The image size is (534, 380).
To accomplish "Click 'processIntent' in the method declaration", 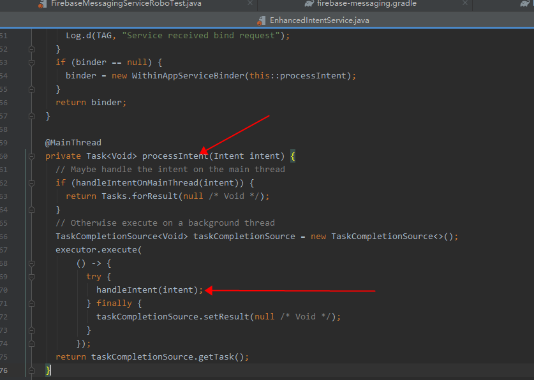I will (x=175, y=156).
